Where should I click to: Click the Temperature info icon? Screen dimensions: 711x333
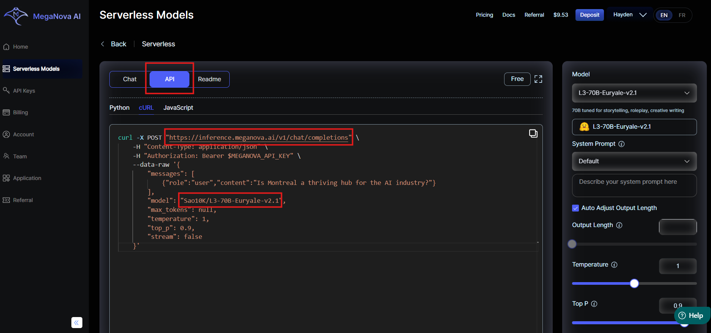(x=614, y=265)
